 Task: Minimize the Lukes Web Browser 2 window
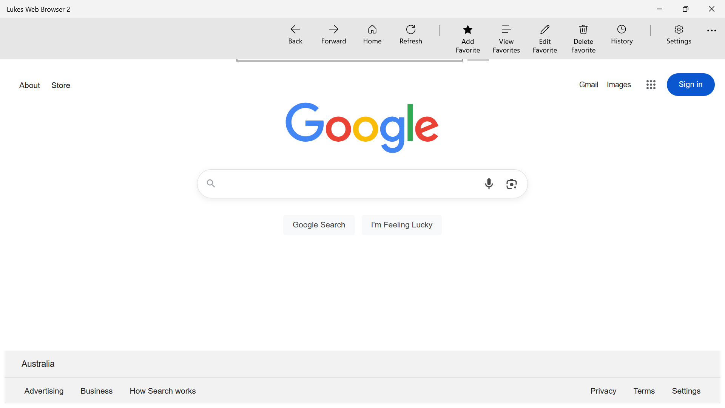coord(660,9)
